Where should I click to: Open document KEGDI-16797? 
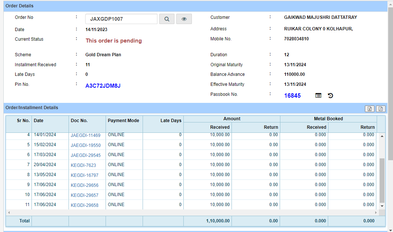coord(84,175)
